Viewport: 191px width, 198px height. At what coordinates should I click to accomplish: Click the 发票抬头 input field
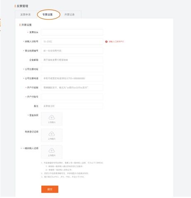(72, 32)
